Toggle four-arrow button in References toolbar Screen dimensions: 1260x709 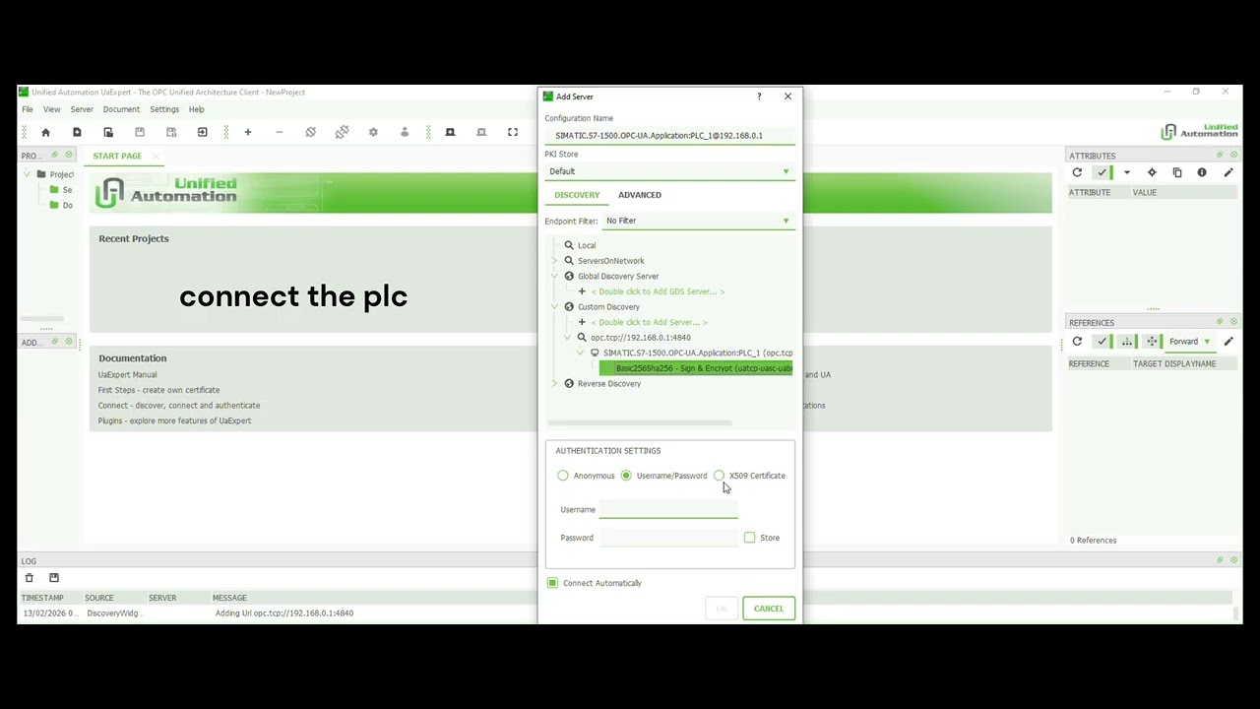pyautogui.click(x=1152, y=342)
